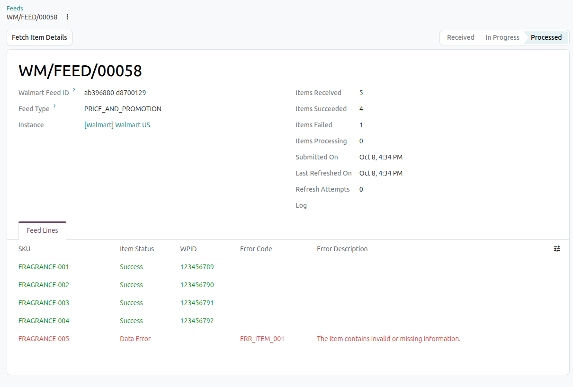The height and width of the screenshot is (387, 573).
Task: Select the Processed status stage
Action: [546, 37]
